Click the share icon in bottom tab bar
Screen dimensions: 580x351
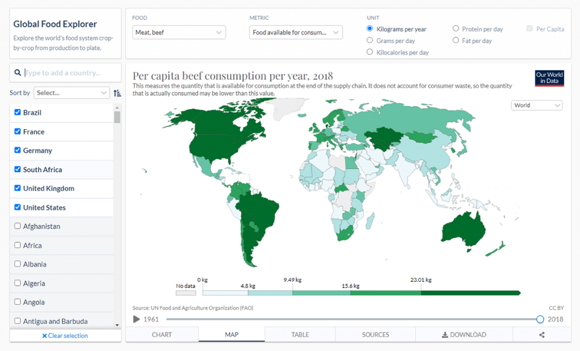pyautogui.click(x=541, y=335)
